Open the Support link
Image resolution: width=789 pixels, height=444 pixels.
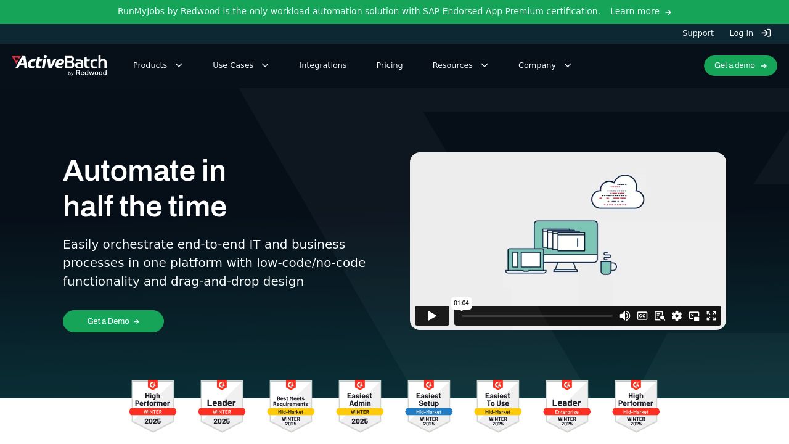[x=698, y=33]
